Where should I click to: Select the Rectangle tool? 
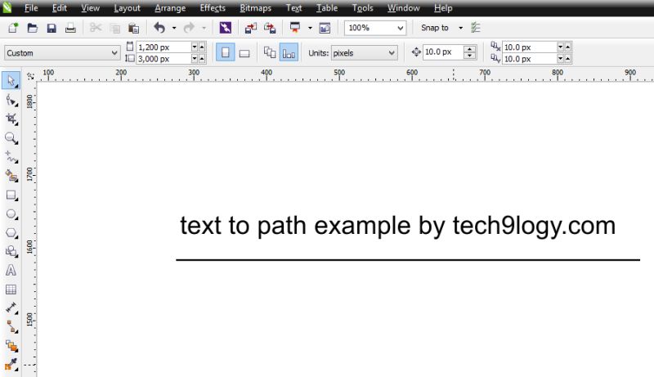tap(11, 195)
